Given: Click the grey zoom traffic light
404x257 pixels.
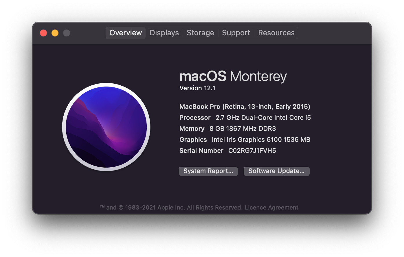Looking at the screenshot, I should (x=66, y=33).
